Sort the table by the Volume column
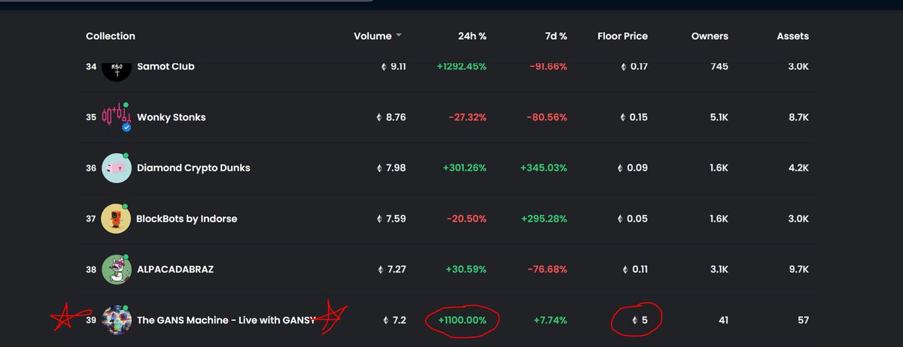Viewport: 903px width, 347px height. pyautogui.click(x=372, y=36)
